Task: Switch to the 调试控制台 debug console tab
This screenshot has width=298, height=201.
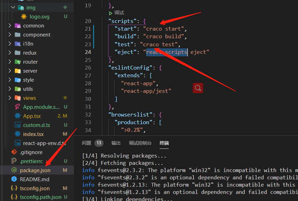Action: point(140,143)
